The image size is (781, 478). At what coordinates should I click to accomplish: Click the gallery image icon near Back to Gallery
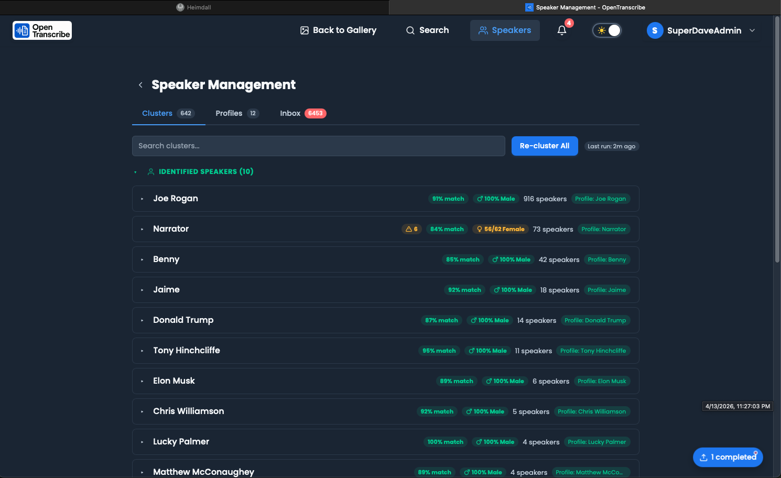pyautogui.click(x=305, y=30)
